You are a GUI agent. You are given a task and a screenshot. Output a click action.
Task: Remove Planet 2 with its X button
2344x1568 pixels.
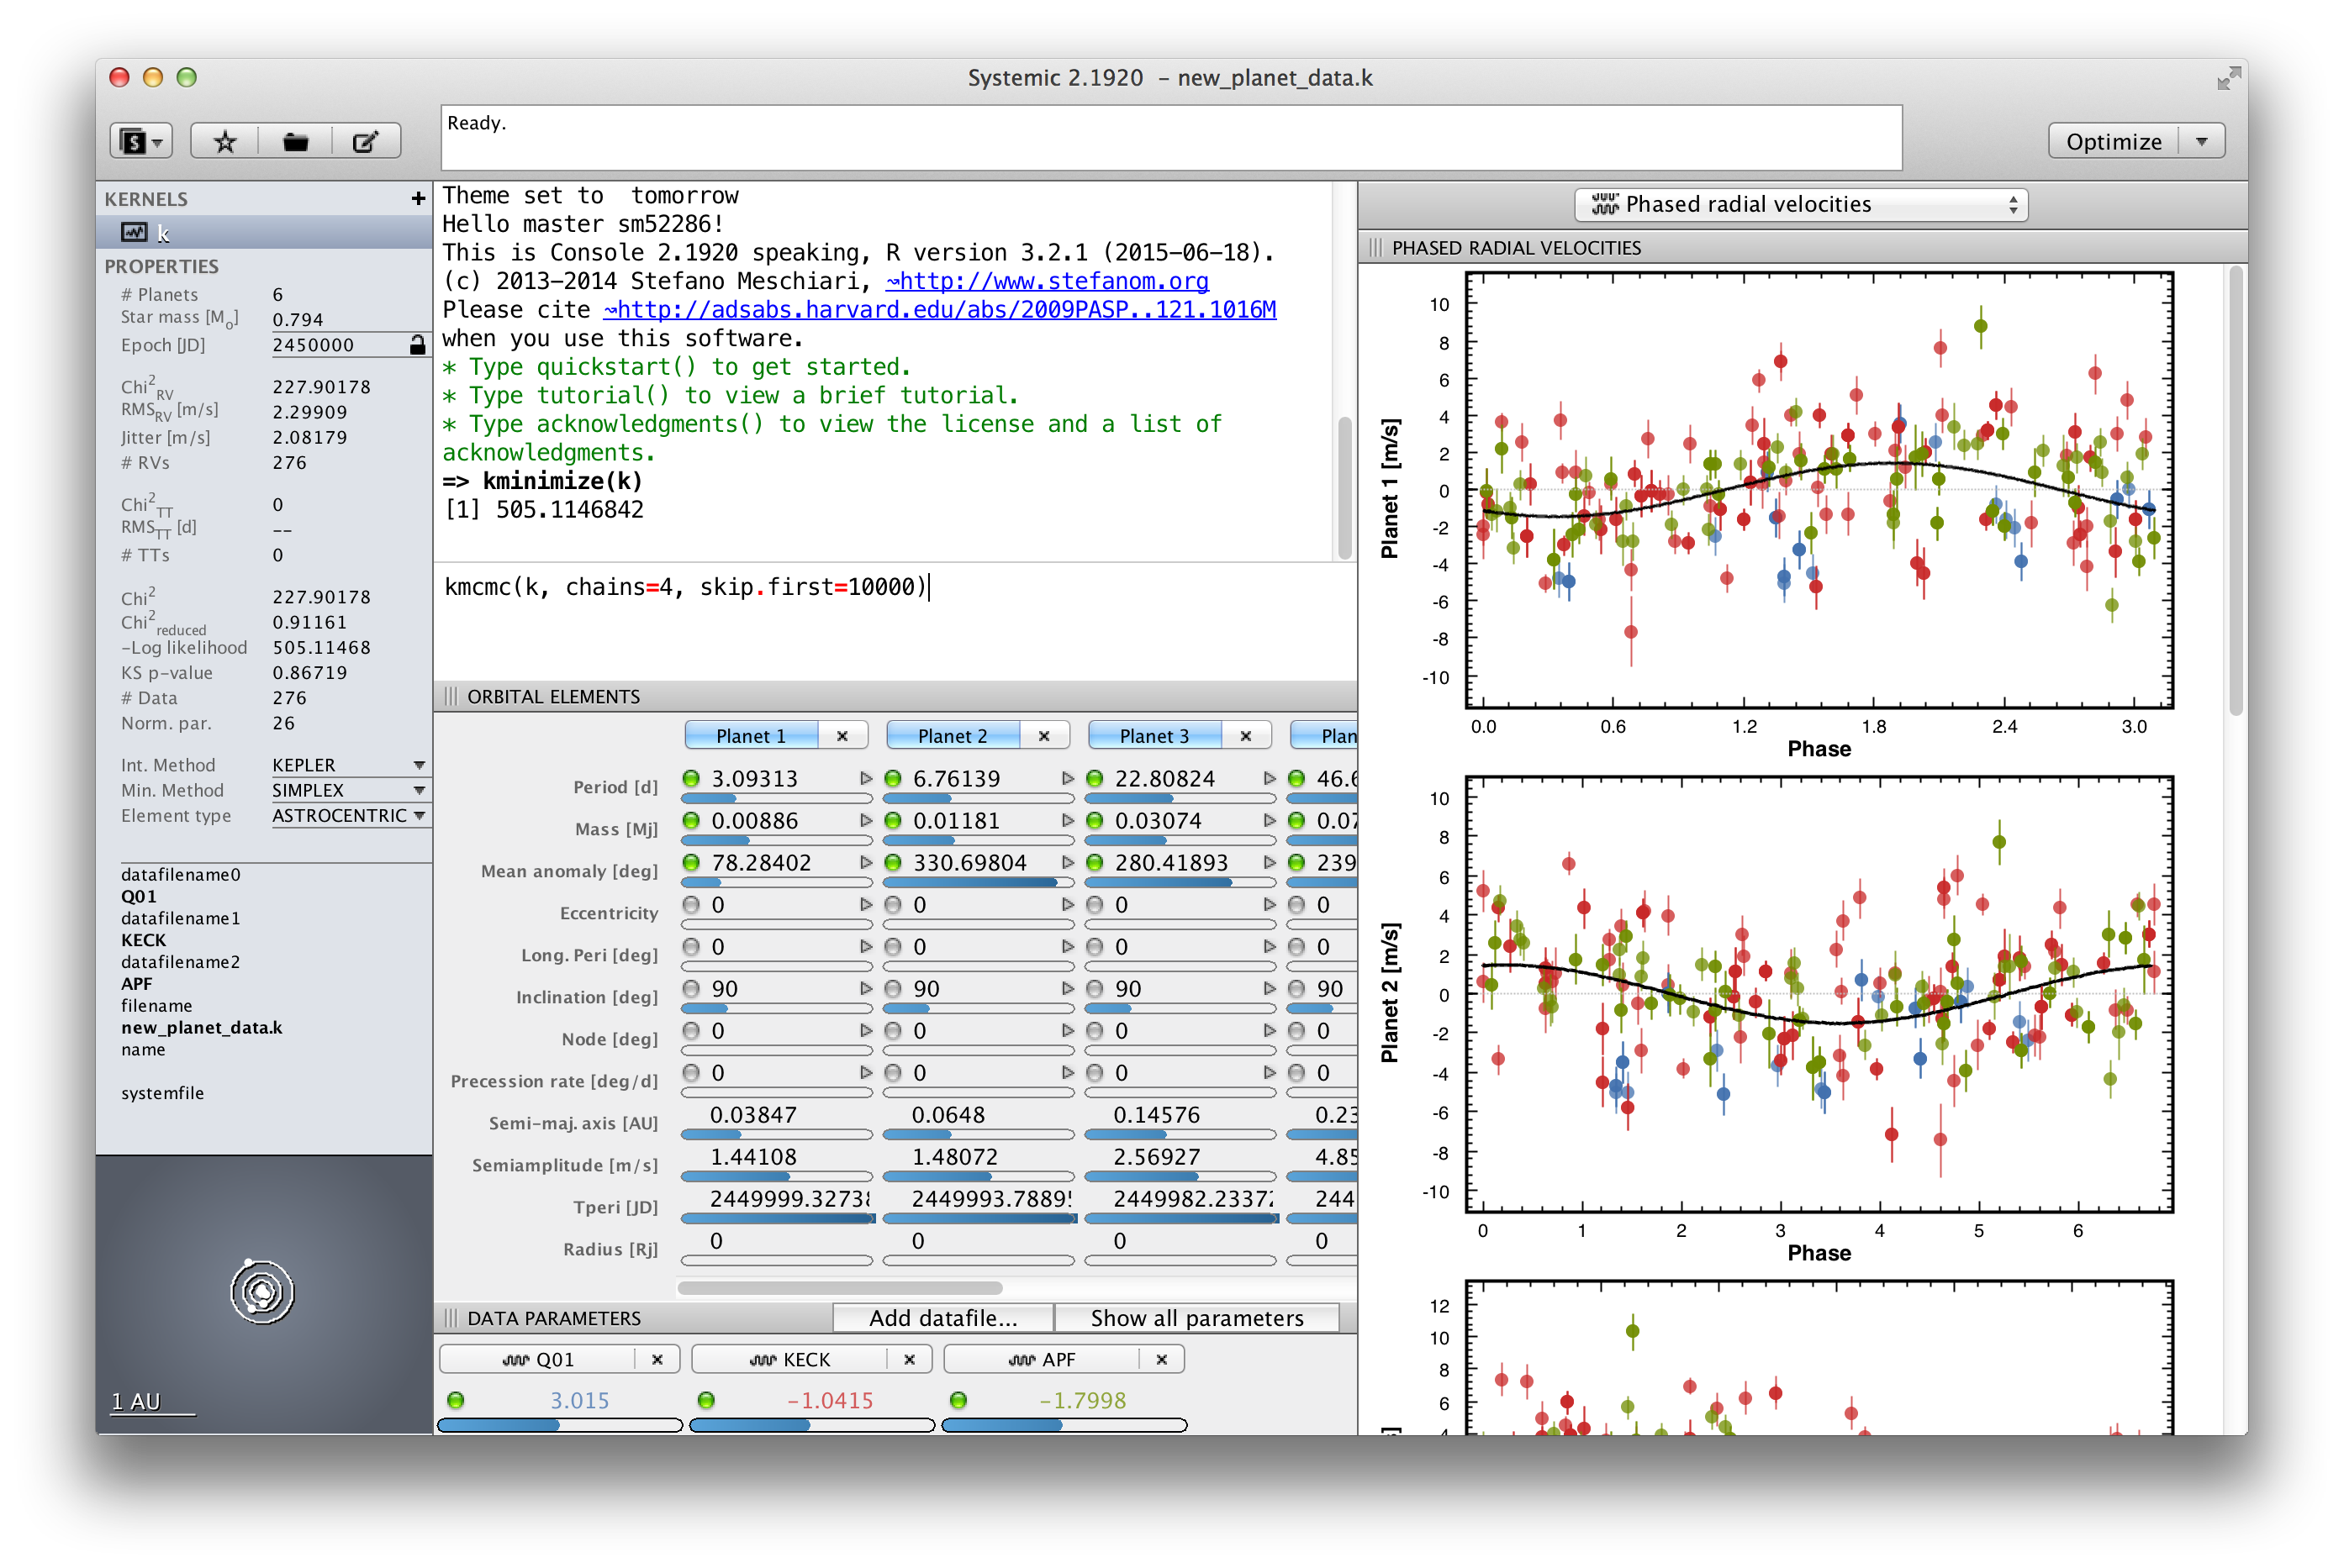tap(1043, 736)
